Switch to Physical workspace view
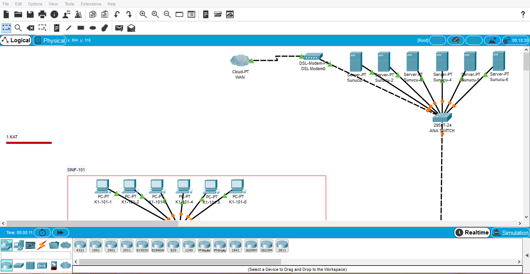530x274 pixels. click(50, 40)
